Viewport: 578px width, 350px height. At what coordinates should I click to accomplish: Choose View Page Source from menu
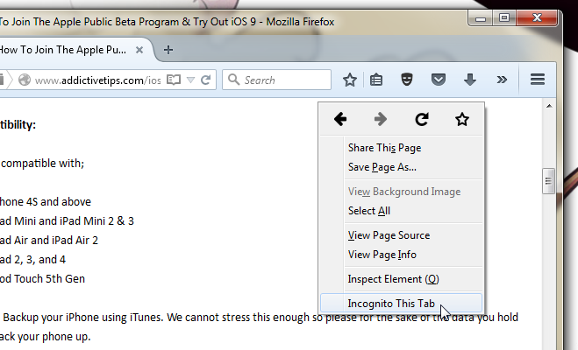pyautogui.click(x=389, y=235)
